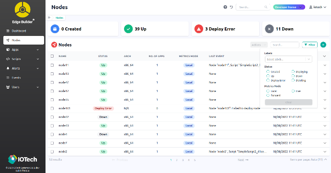Select the Local metrics mode filter
Screen dimensions: 331x173
268,91
